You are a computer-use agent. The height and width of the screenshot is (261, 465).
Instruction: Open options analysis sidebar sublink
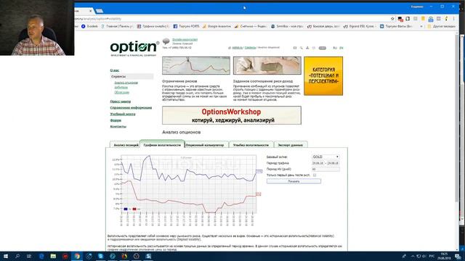[x=126, y=83]
